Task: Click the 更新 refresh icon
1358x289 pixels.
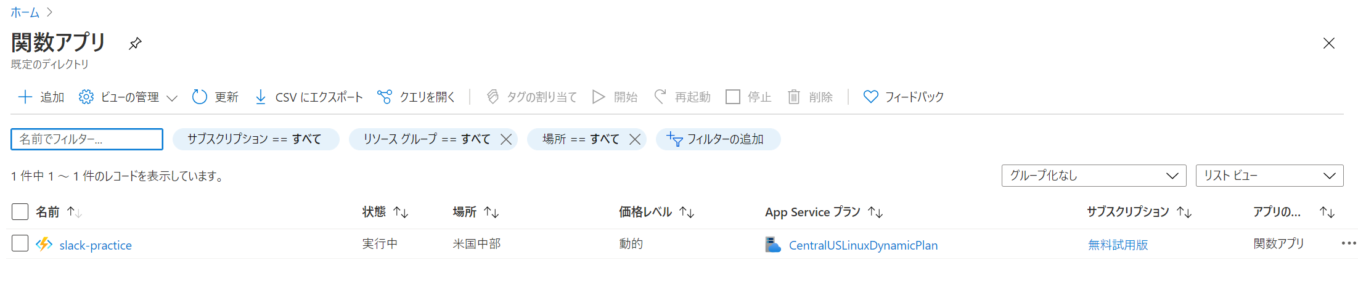Action: pyautogui.click(x=199, y=97)
